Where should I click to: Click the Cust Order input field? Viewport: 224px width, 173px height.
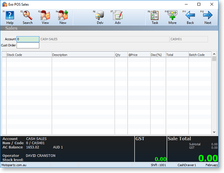click(x=28, y=46)
